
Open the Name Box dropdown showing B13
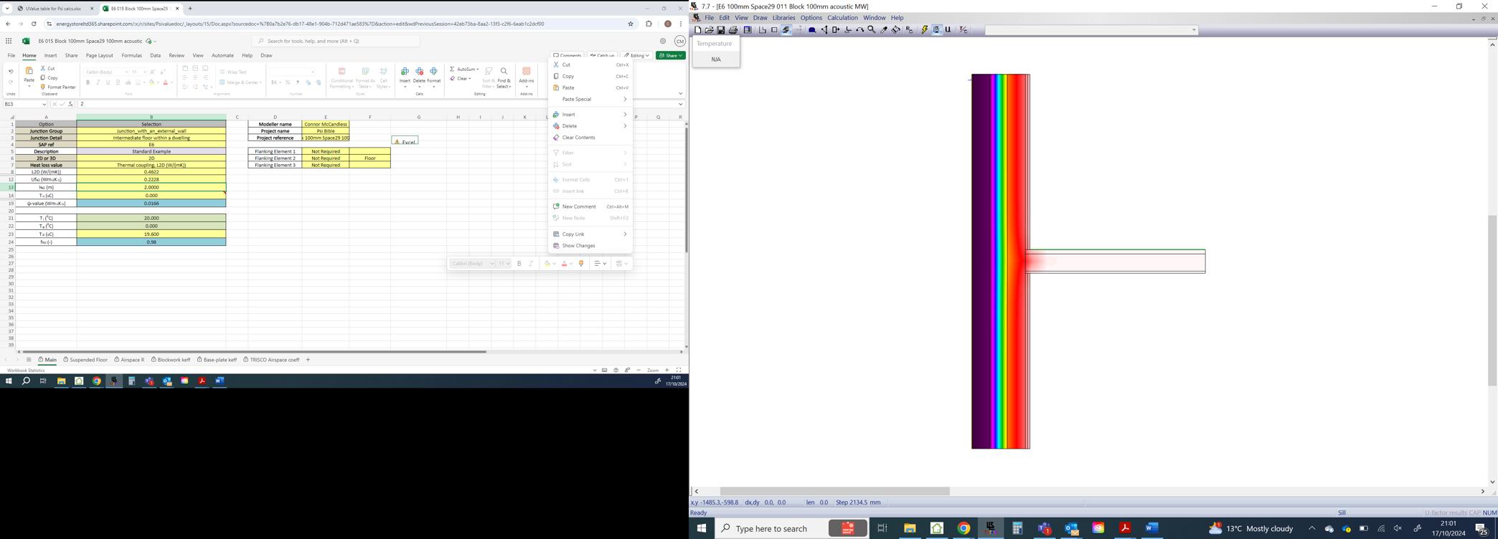pyautogui.click(x=44, y=105)
